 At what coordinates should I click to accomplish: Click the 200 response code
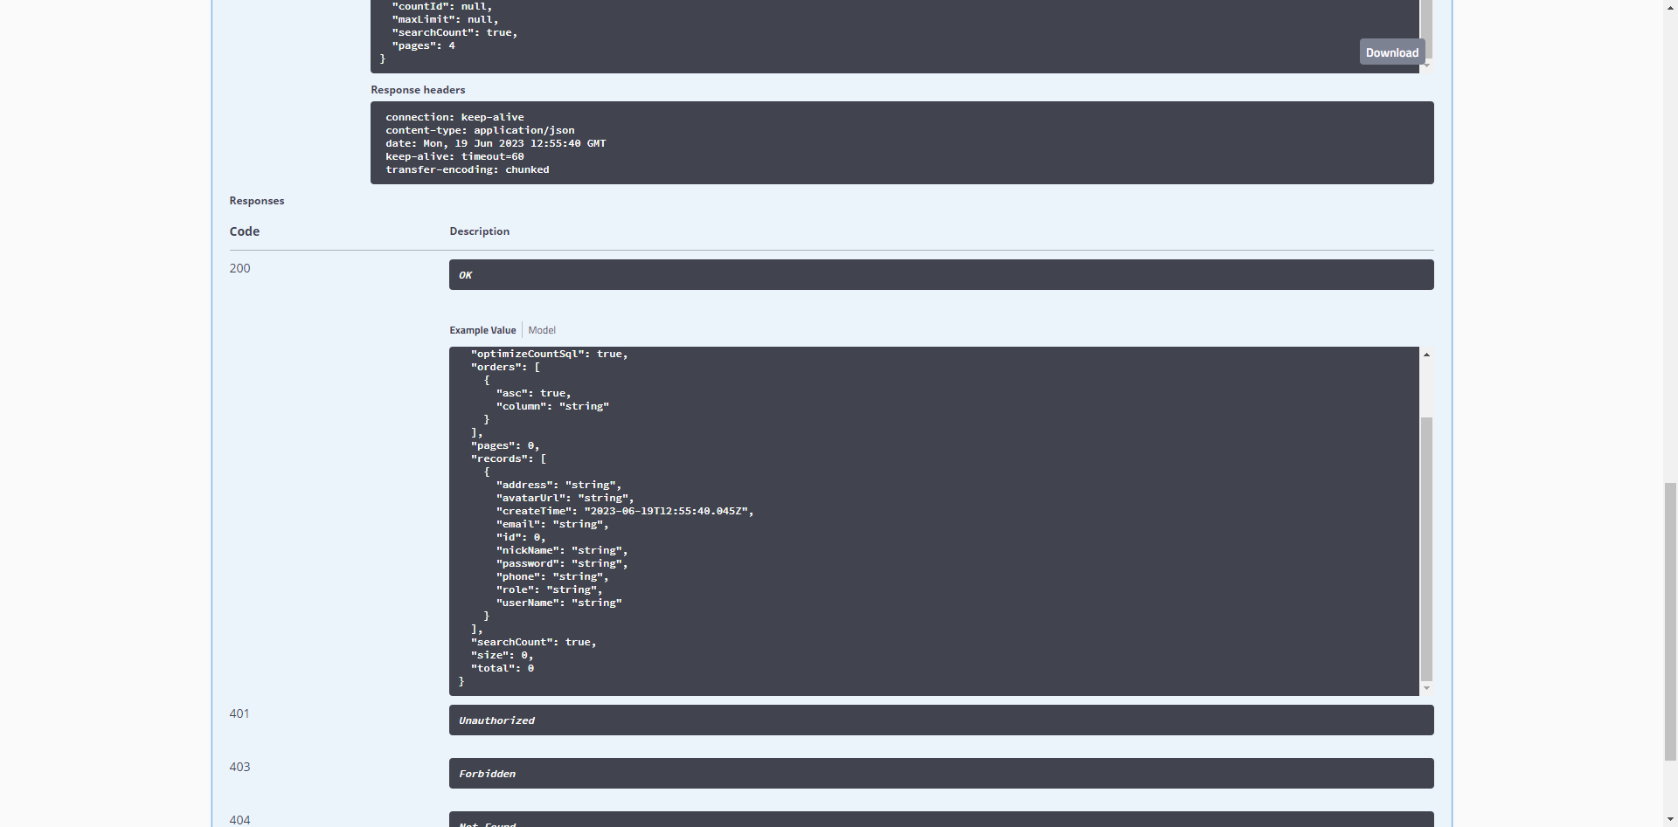(239, 268)
